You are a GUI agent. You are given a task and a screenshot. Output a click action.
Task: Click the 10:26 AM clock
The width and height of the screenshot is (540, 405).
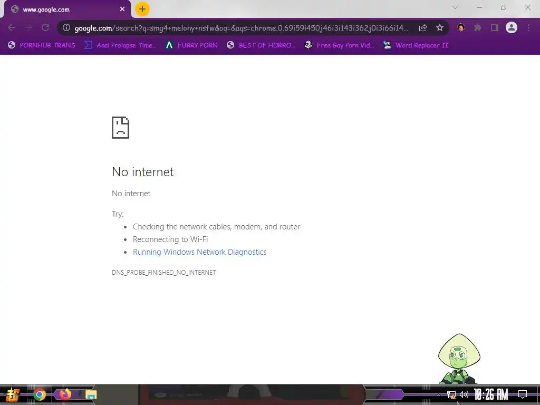click(491, 394)
